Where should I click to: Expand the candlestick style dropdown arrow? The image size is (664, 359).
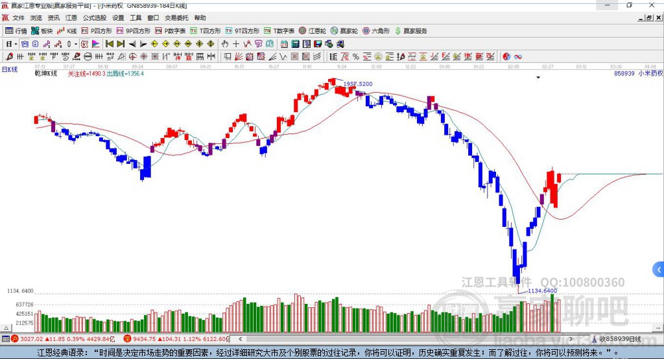pos(76,44)
